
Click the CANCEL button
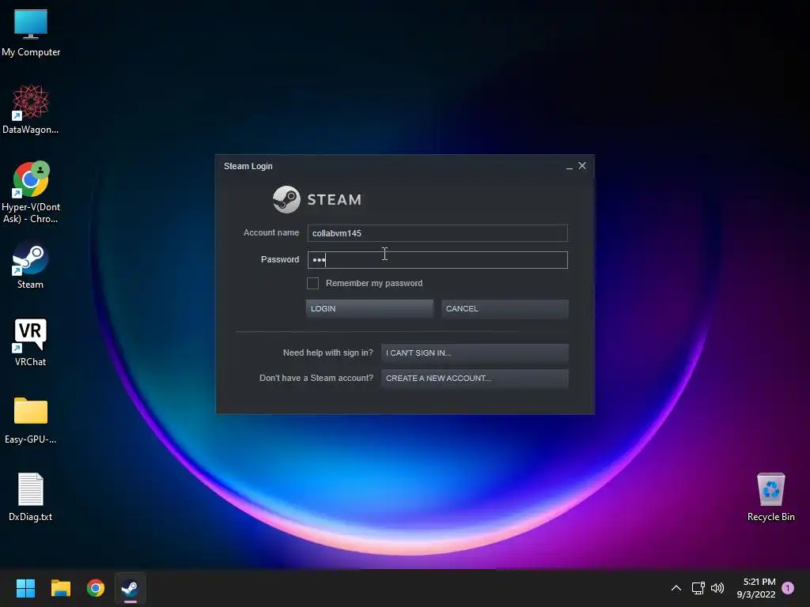(505, 309)
